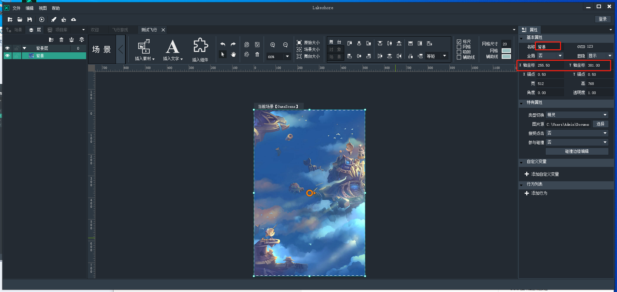This screenshot has height=292, width=617.
Task: Uncheck the 标尺 ruler checkbox
Action: (x=459, y=41)
